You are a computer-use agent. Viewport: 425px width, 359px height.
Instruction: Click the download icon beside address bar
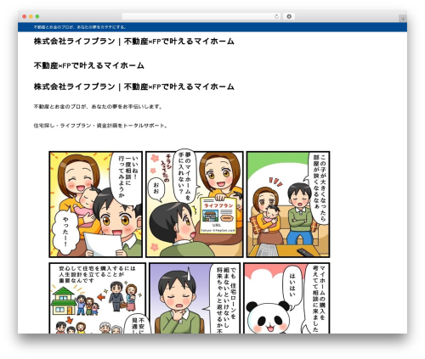point(289,16)
